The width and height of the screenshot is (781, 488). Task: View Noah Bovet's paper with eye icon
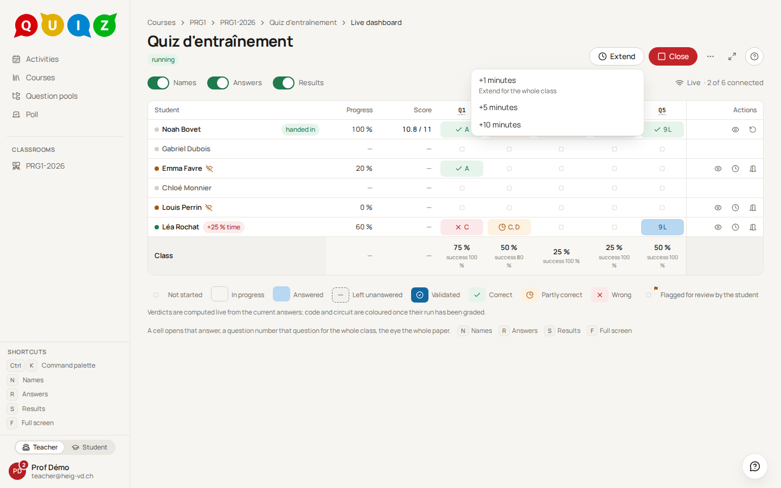(735, 130)
